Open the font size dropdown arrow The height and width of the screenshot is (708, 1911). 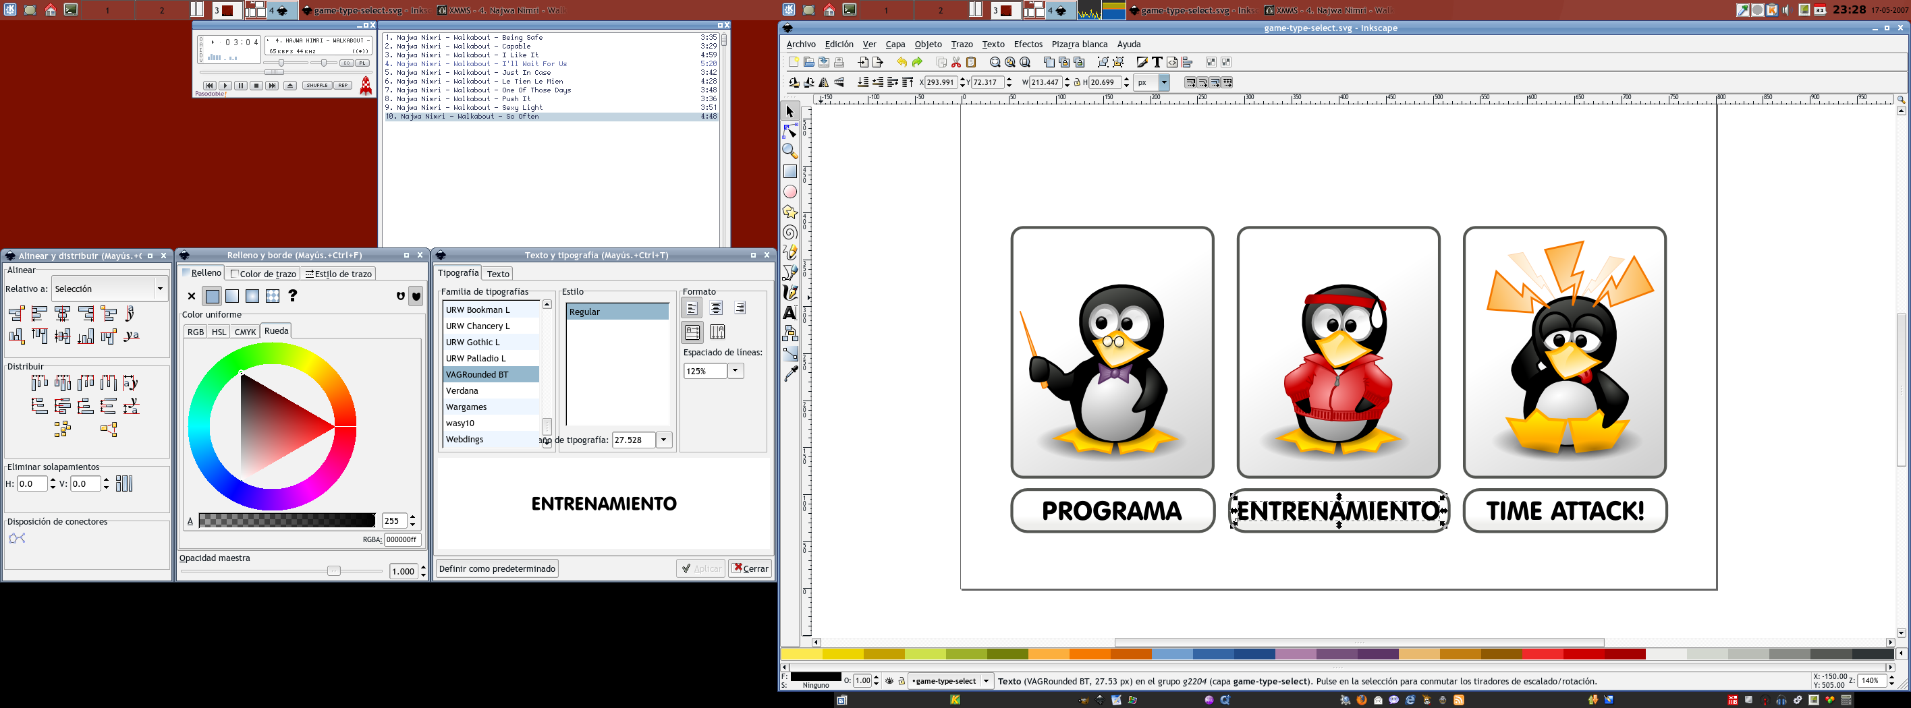pyautogui.click(x=664, y=440)
